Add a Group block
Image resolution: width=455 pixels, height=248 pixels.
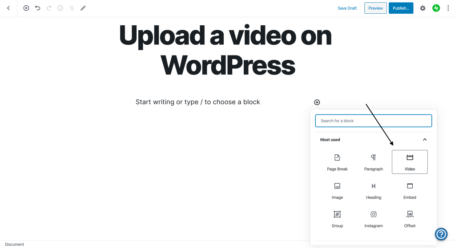point(337,219)
